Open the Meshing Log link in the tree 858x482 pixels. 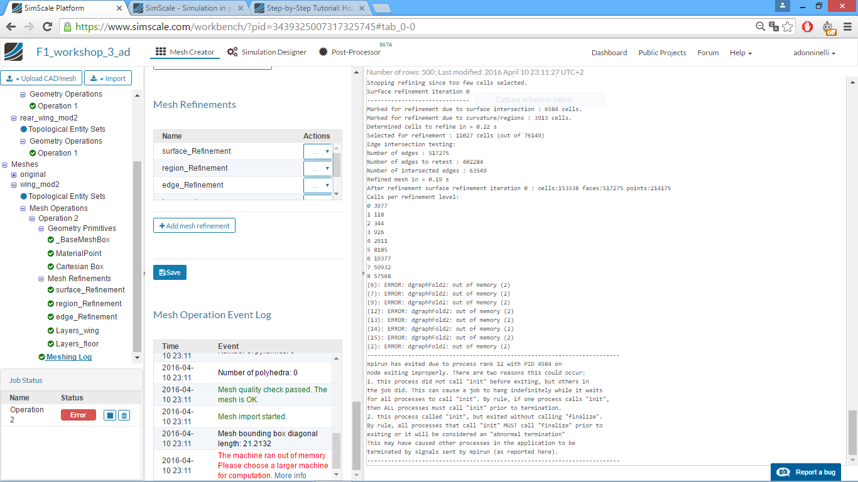click(x=69, y=357)
